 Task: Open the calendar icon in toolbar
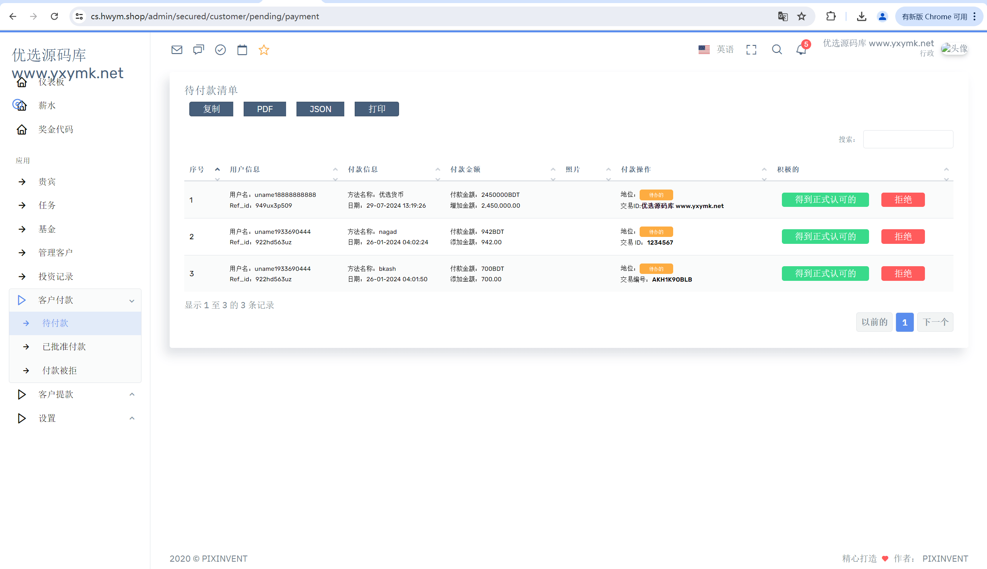click(242, 50)
